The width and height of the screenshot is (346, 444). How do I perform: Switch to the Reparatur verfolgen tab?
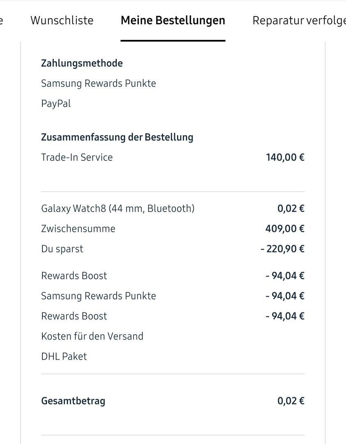(x=299, y=20)
